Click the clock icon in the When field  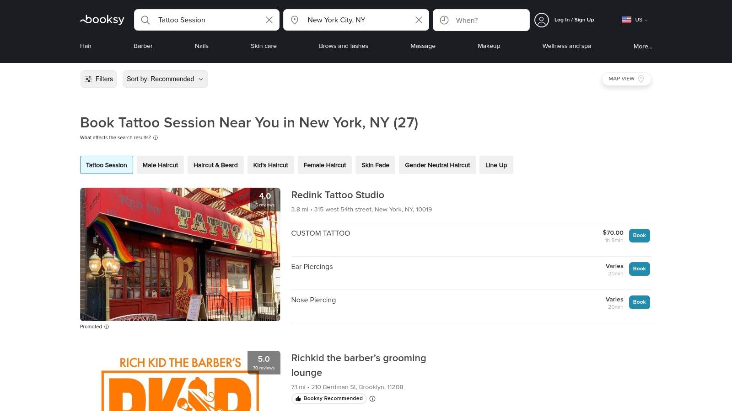pos(443,20)
